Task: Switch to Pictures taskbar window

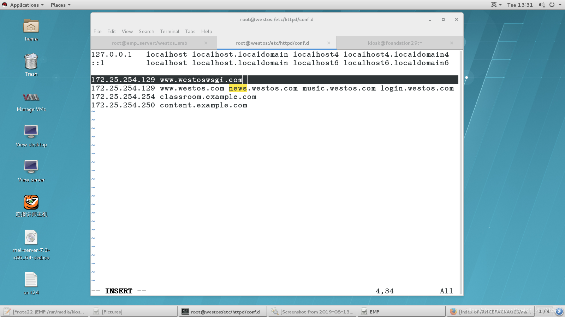Action: click(x=133, y=312)
